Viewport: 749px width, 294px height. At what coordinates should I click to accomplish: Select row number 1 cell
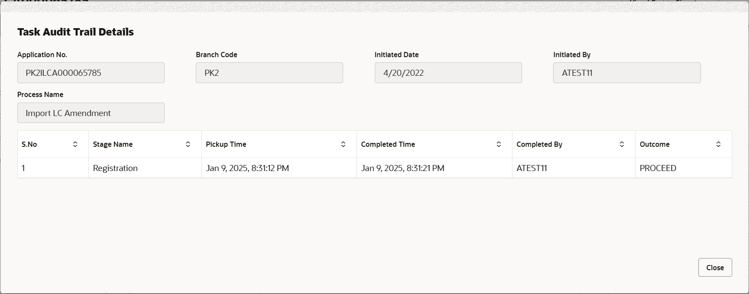coord(23,168)
